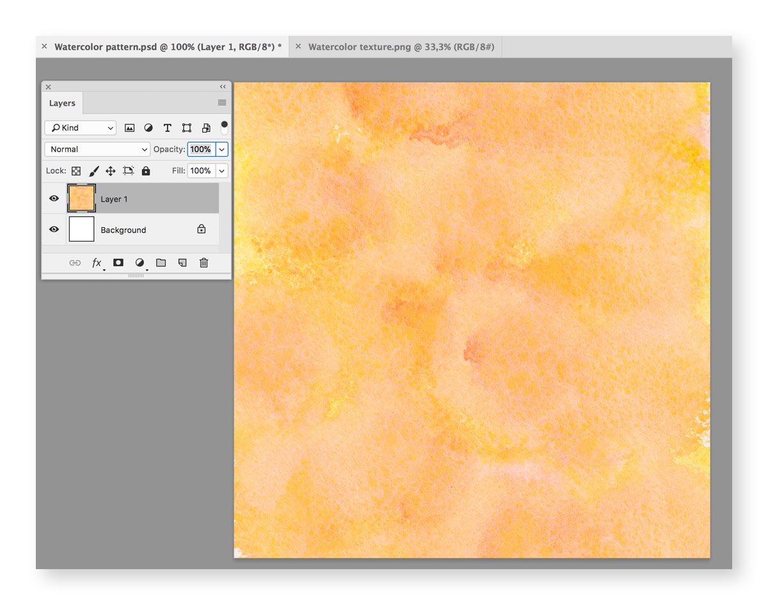Screen dimensions: 768x605
Task: Click the Fill label
Action: pyautogui.click(x=179, y=171)
